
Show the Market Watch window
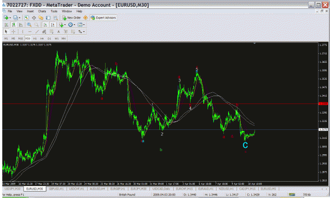pos(26,17)
